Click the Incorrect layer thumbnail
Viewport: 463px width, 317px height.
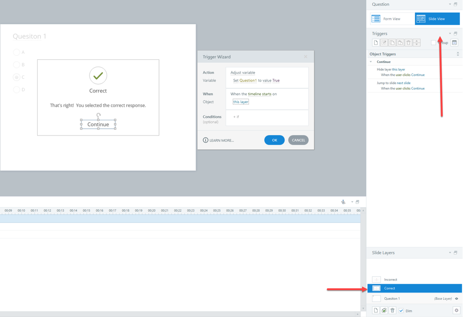click(x=376, y=279)
